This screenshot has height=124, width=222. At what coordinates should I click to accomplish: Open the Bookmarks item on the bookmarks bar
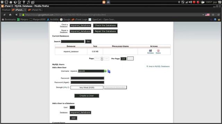point(9,19)
